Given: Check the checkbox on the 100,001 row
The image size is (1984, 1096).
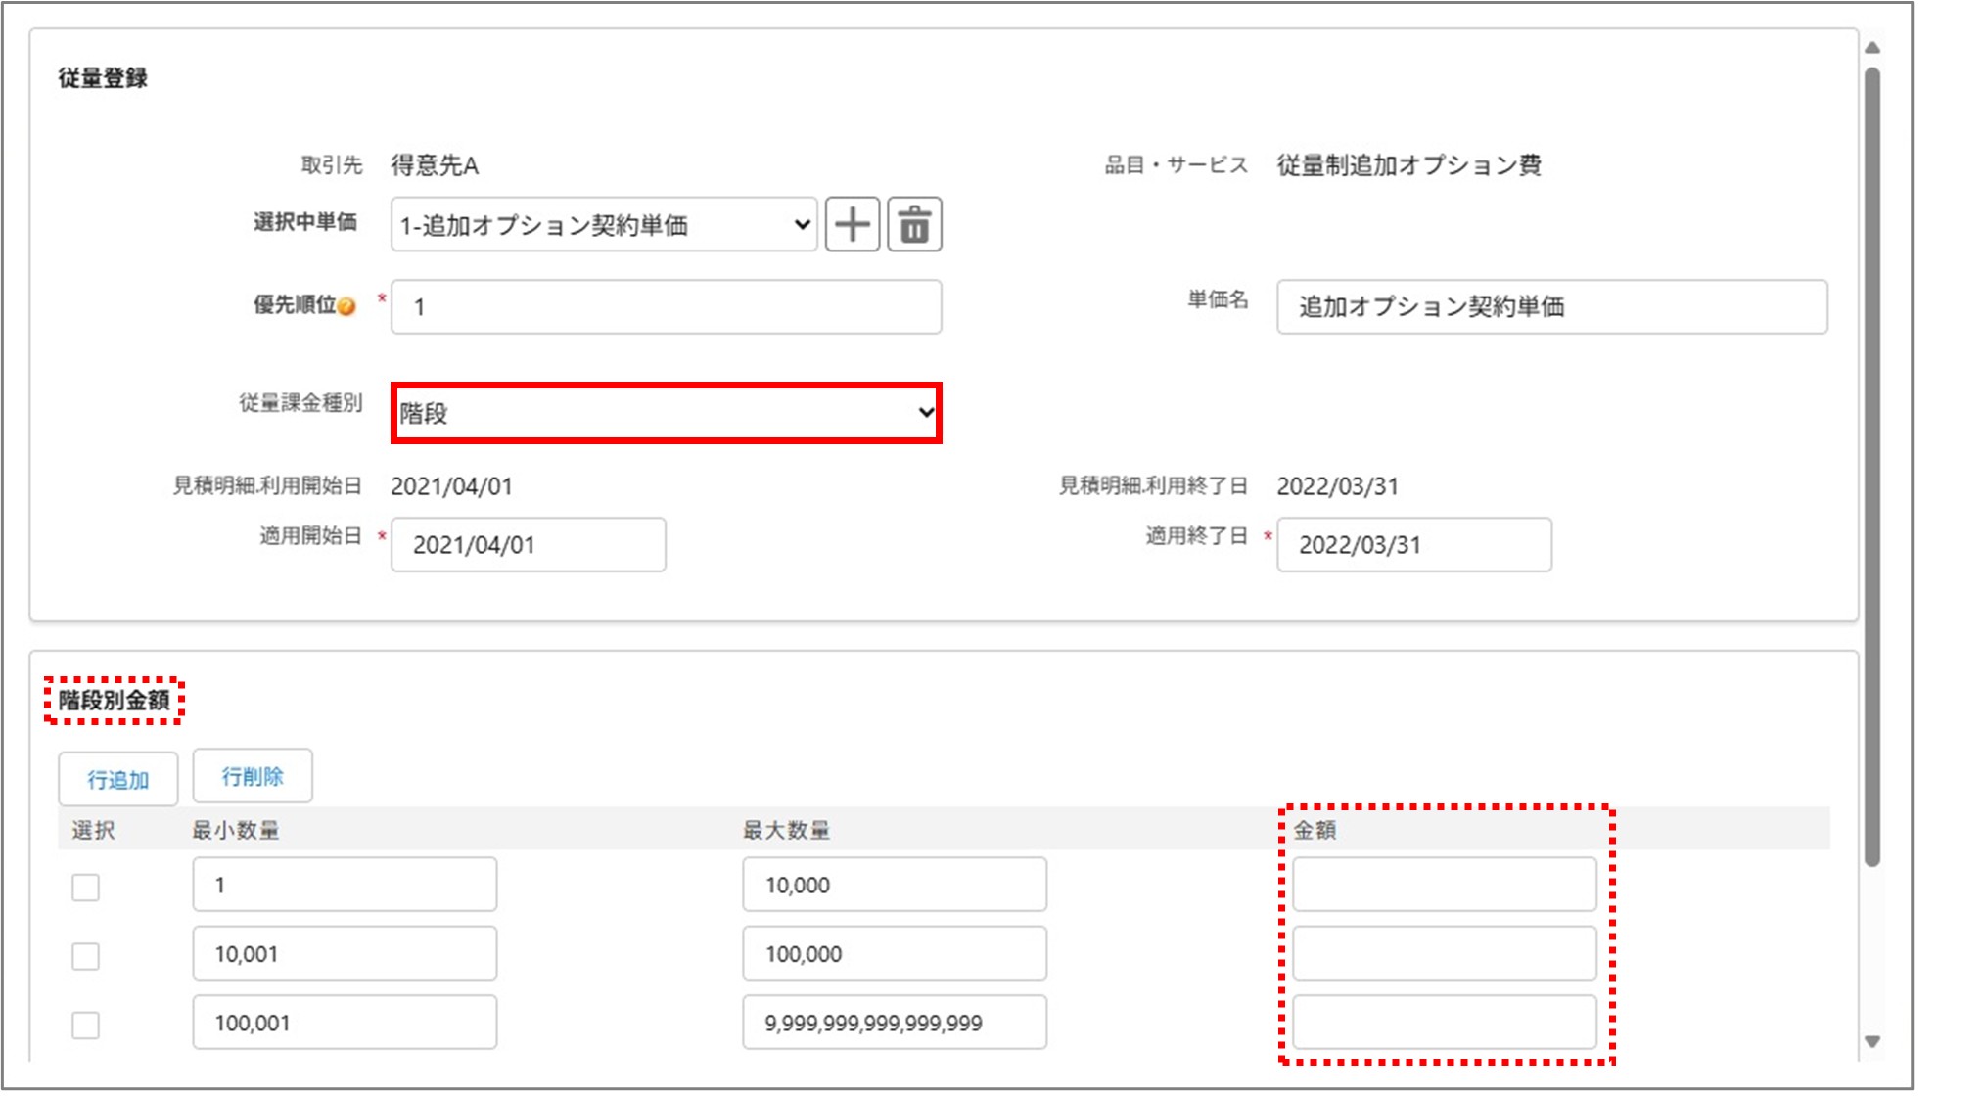Looking at the screenshot, I should 84,1026.
